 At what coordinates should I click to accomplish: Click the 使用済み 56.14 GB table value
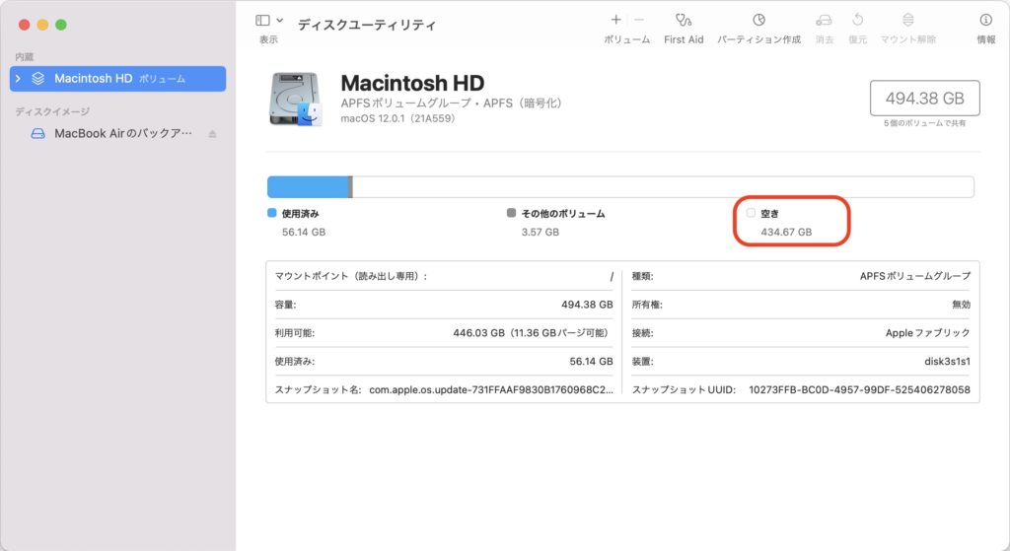[x=591, y=361]
